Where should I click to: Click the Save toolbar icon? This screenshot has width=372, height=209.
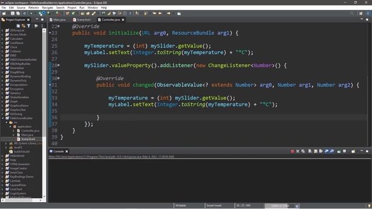coord(13,13)
